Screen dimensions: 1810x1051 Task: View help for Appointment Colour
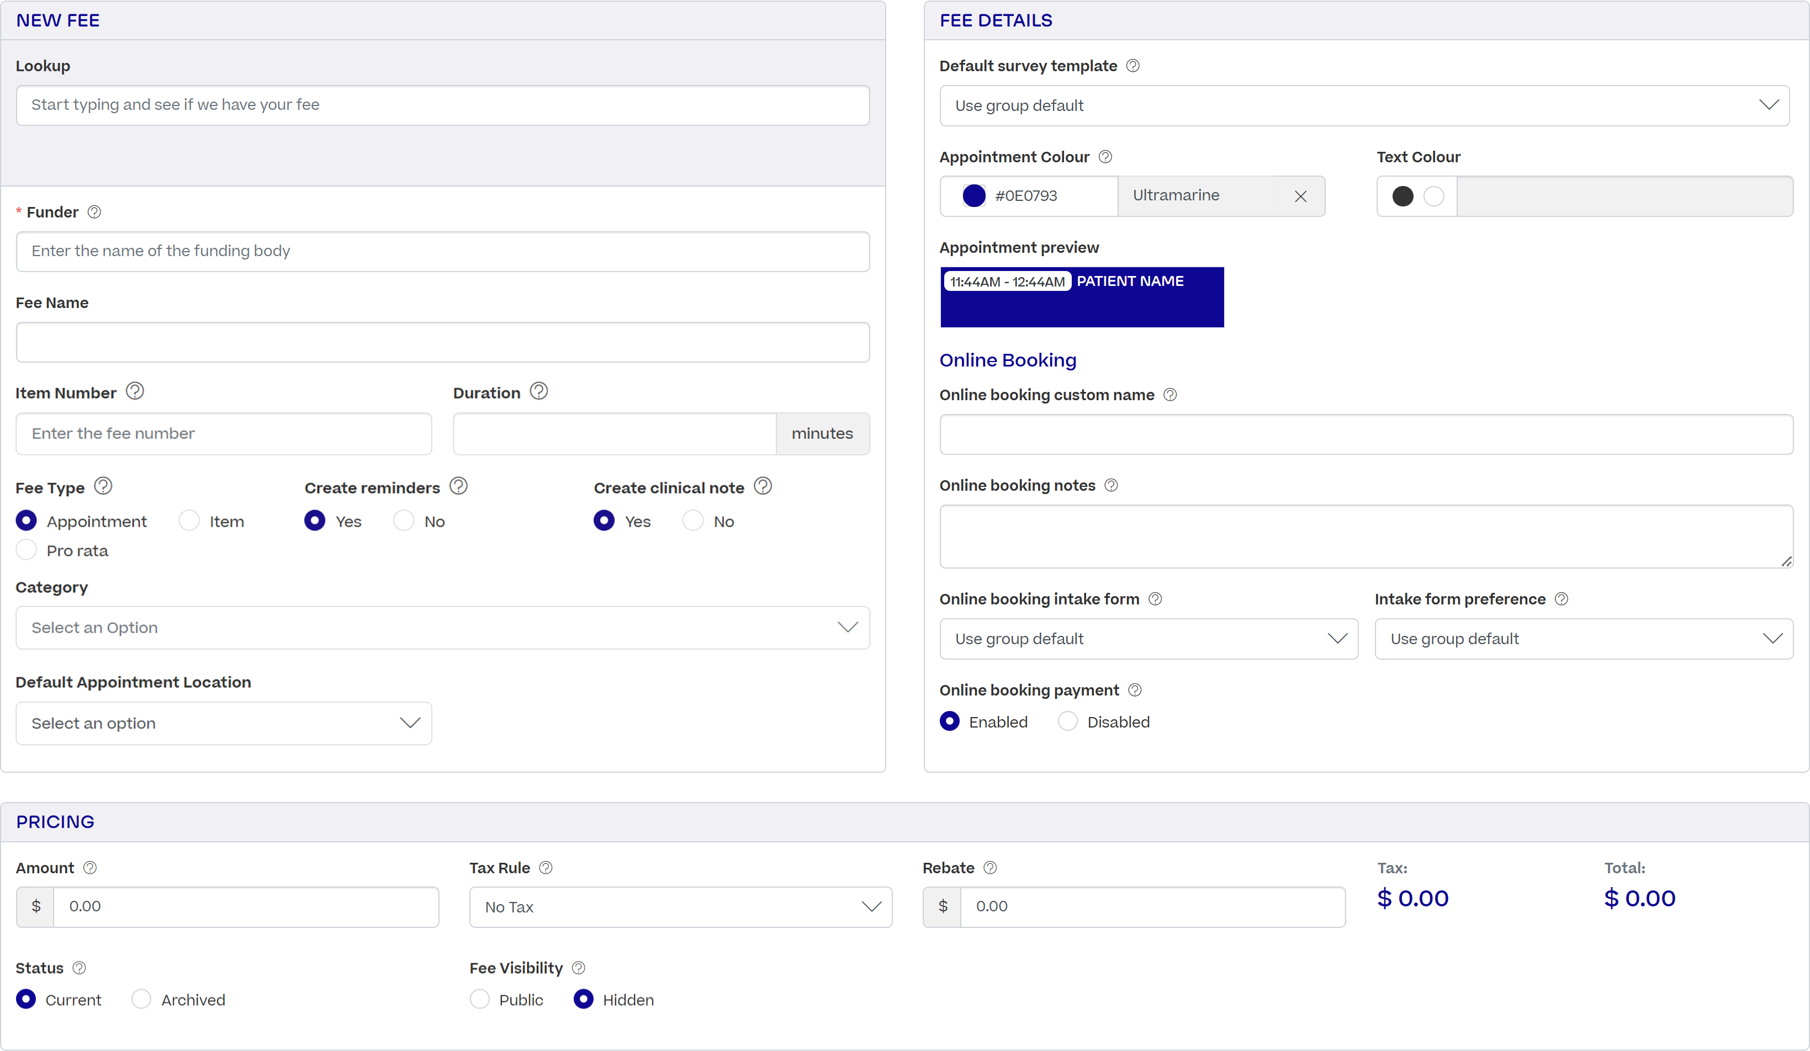pyautogui.click(x=1105, y=157)
